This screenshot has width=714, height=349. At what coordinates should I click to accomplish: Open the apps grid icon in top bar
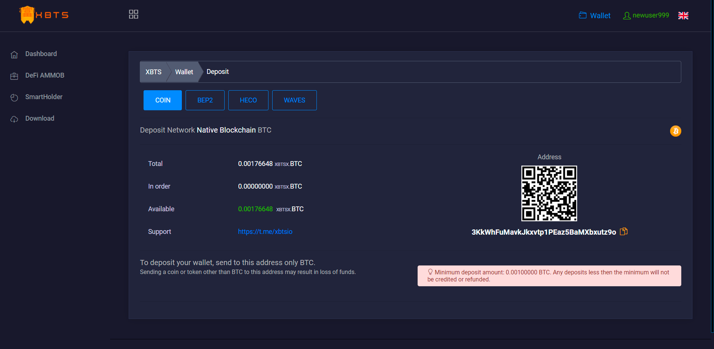[133, 14]
